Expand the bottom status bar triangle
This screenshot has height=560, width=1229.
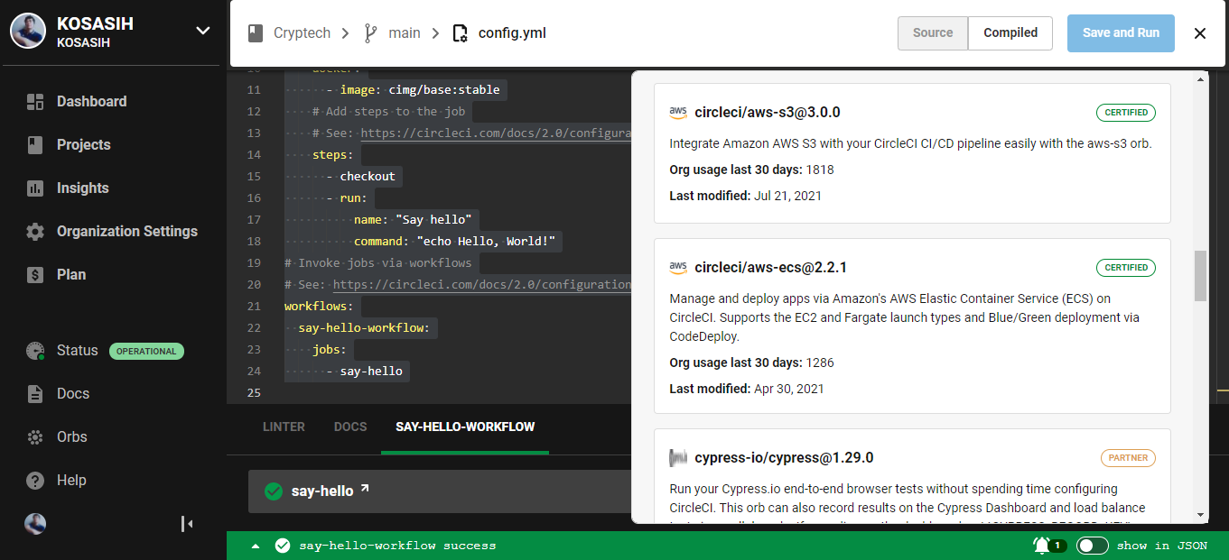[256, 546]
